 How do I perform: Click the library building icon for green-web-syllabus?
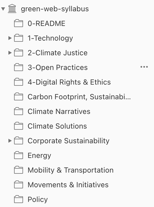click(x=12, y=9)
